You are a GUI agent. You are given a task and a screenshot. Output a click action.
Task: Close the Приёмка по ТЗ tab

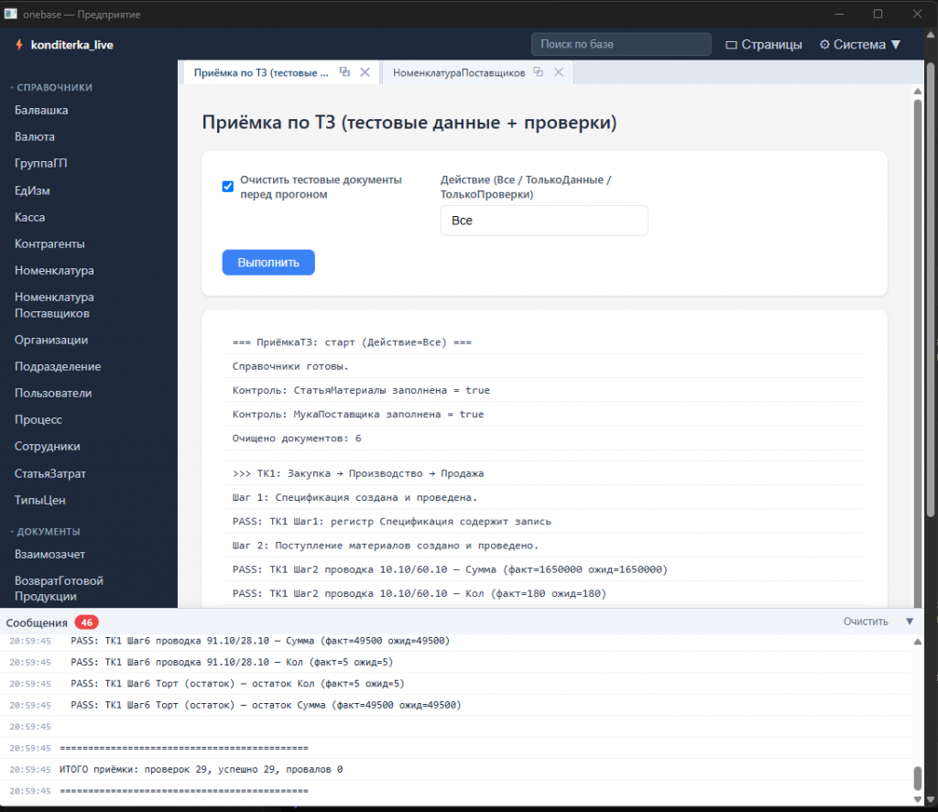pyautogui.click(x=365, y=71)
